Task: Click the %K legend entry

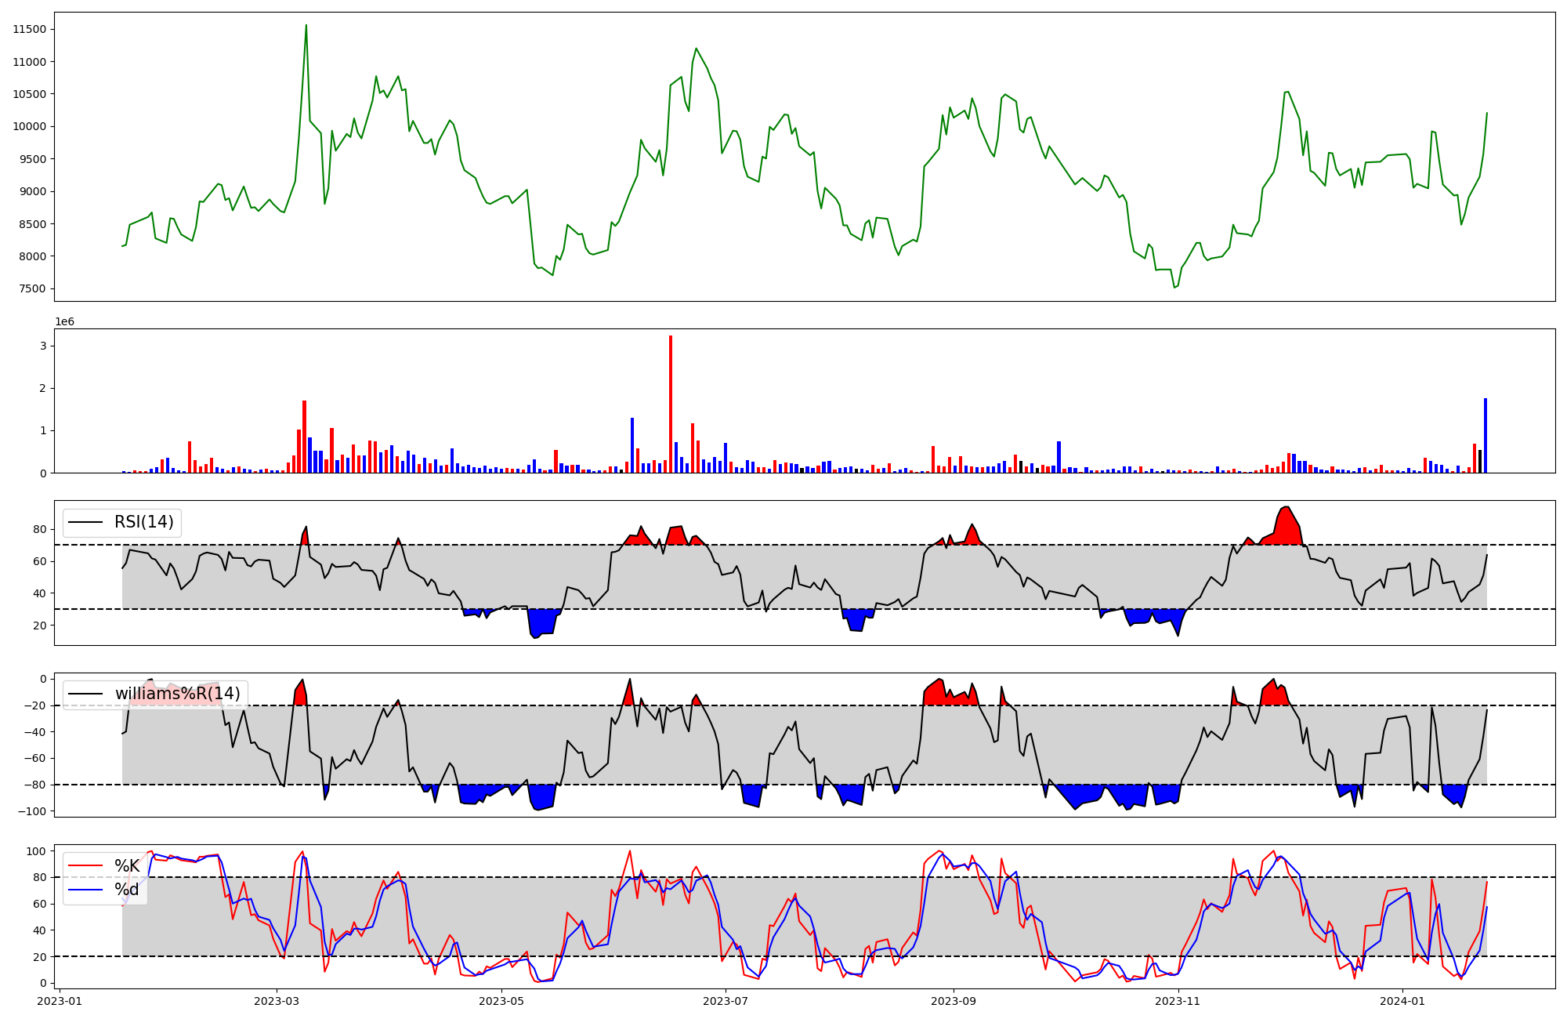Action: (x=127, y=865)
